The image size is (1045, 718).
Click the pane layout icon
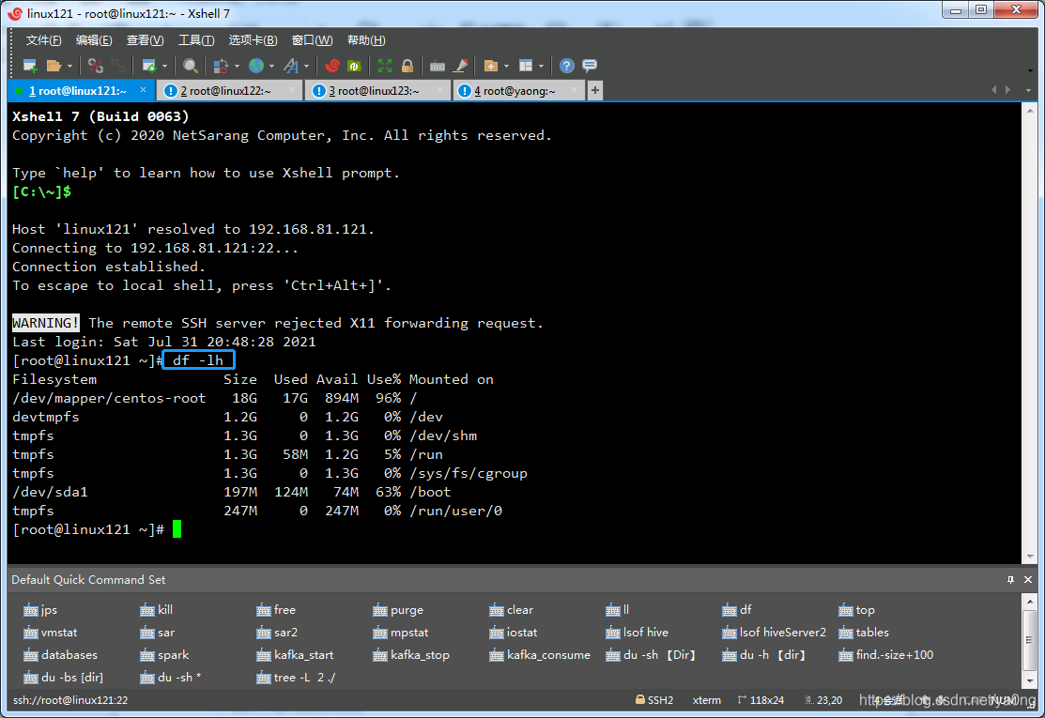pyautogui.click(x=526, y=66)
